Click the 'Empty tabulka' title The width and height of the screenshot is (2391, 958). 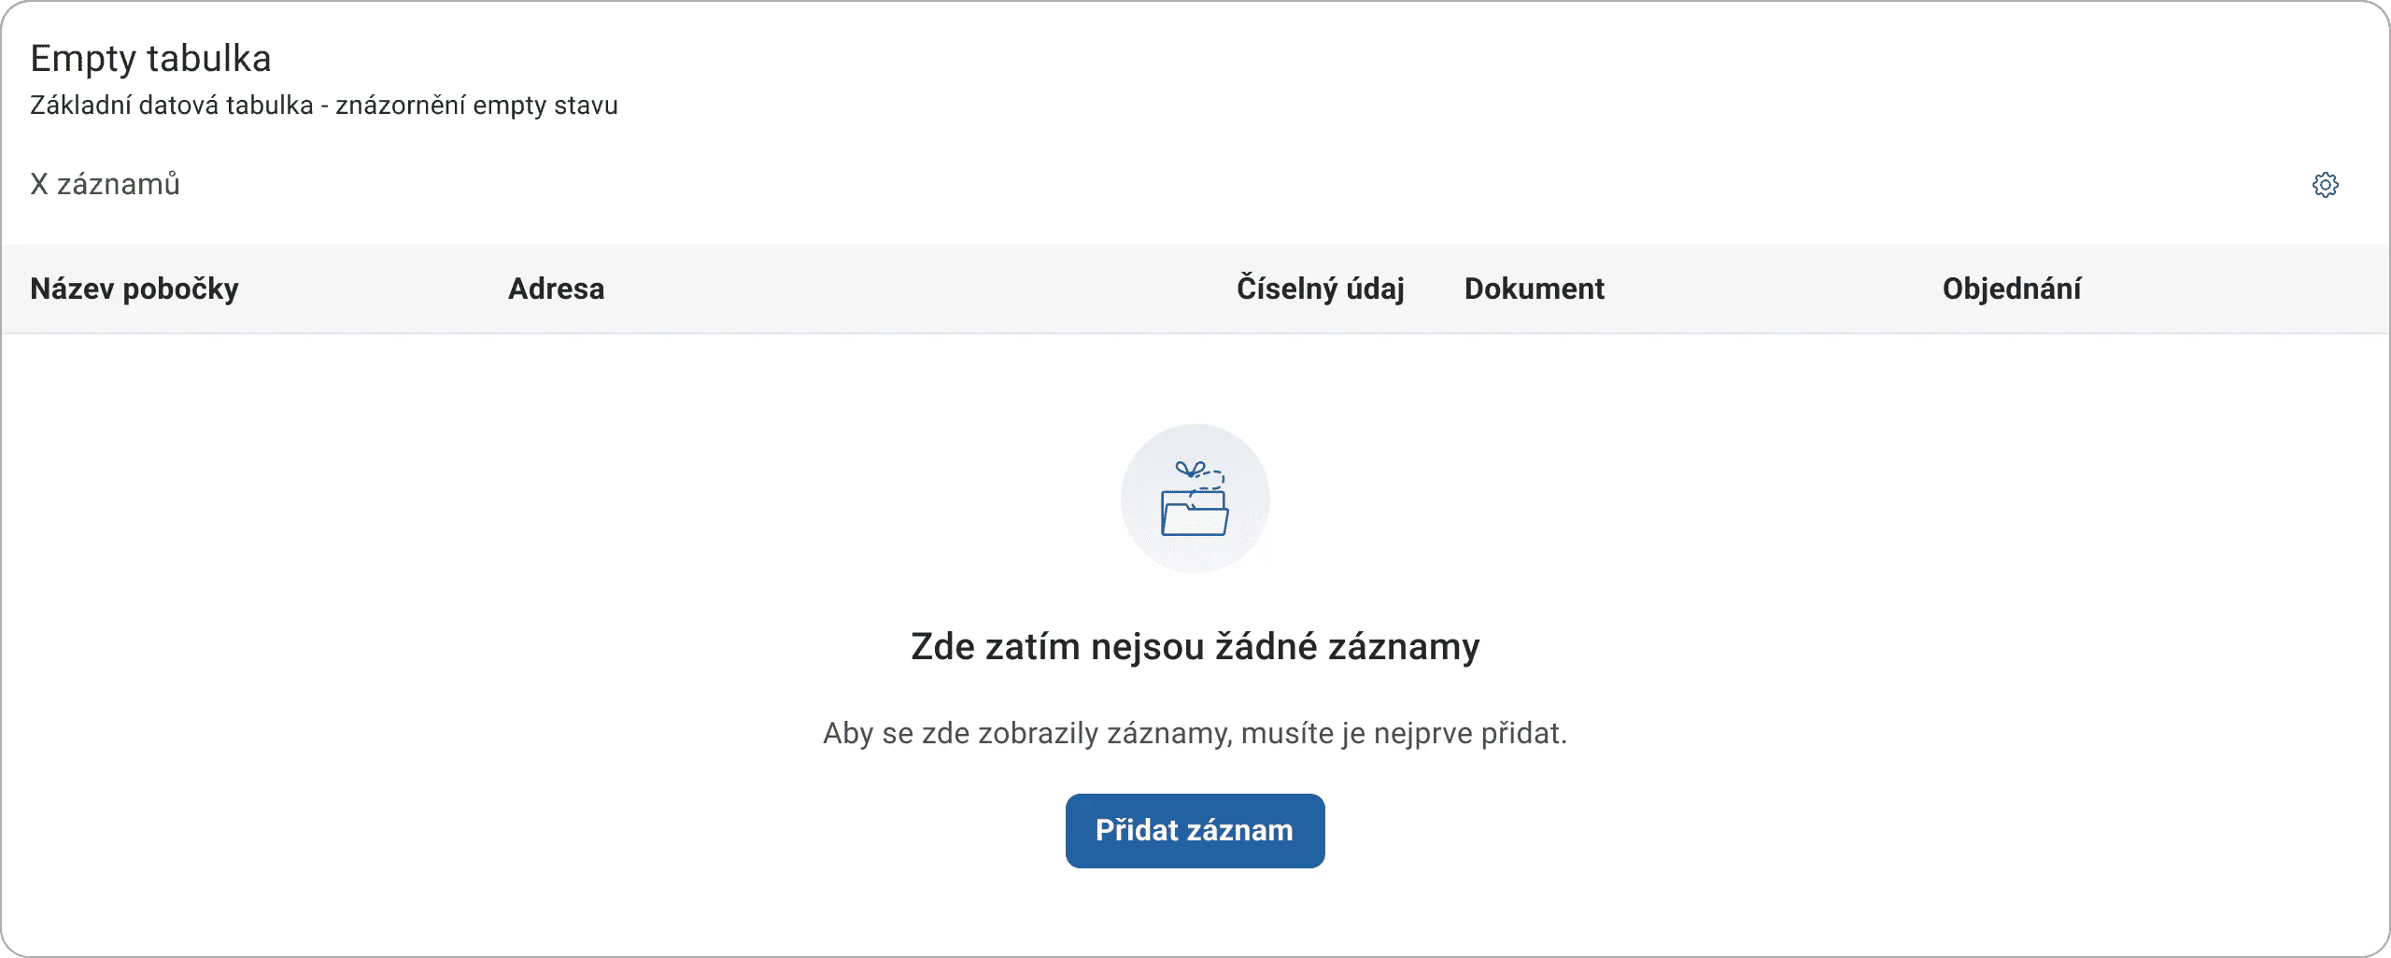pyautogui.click(x=151, y=59)
